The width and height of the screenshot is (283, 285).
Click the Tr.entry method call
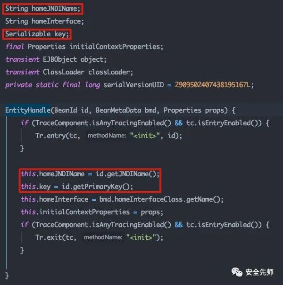point(50,136)
